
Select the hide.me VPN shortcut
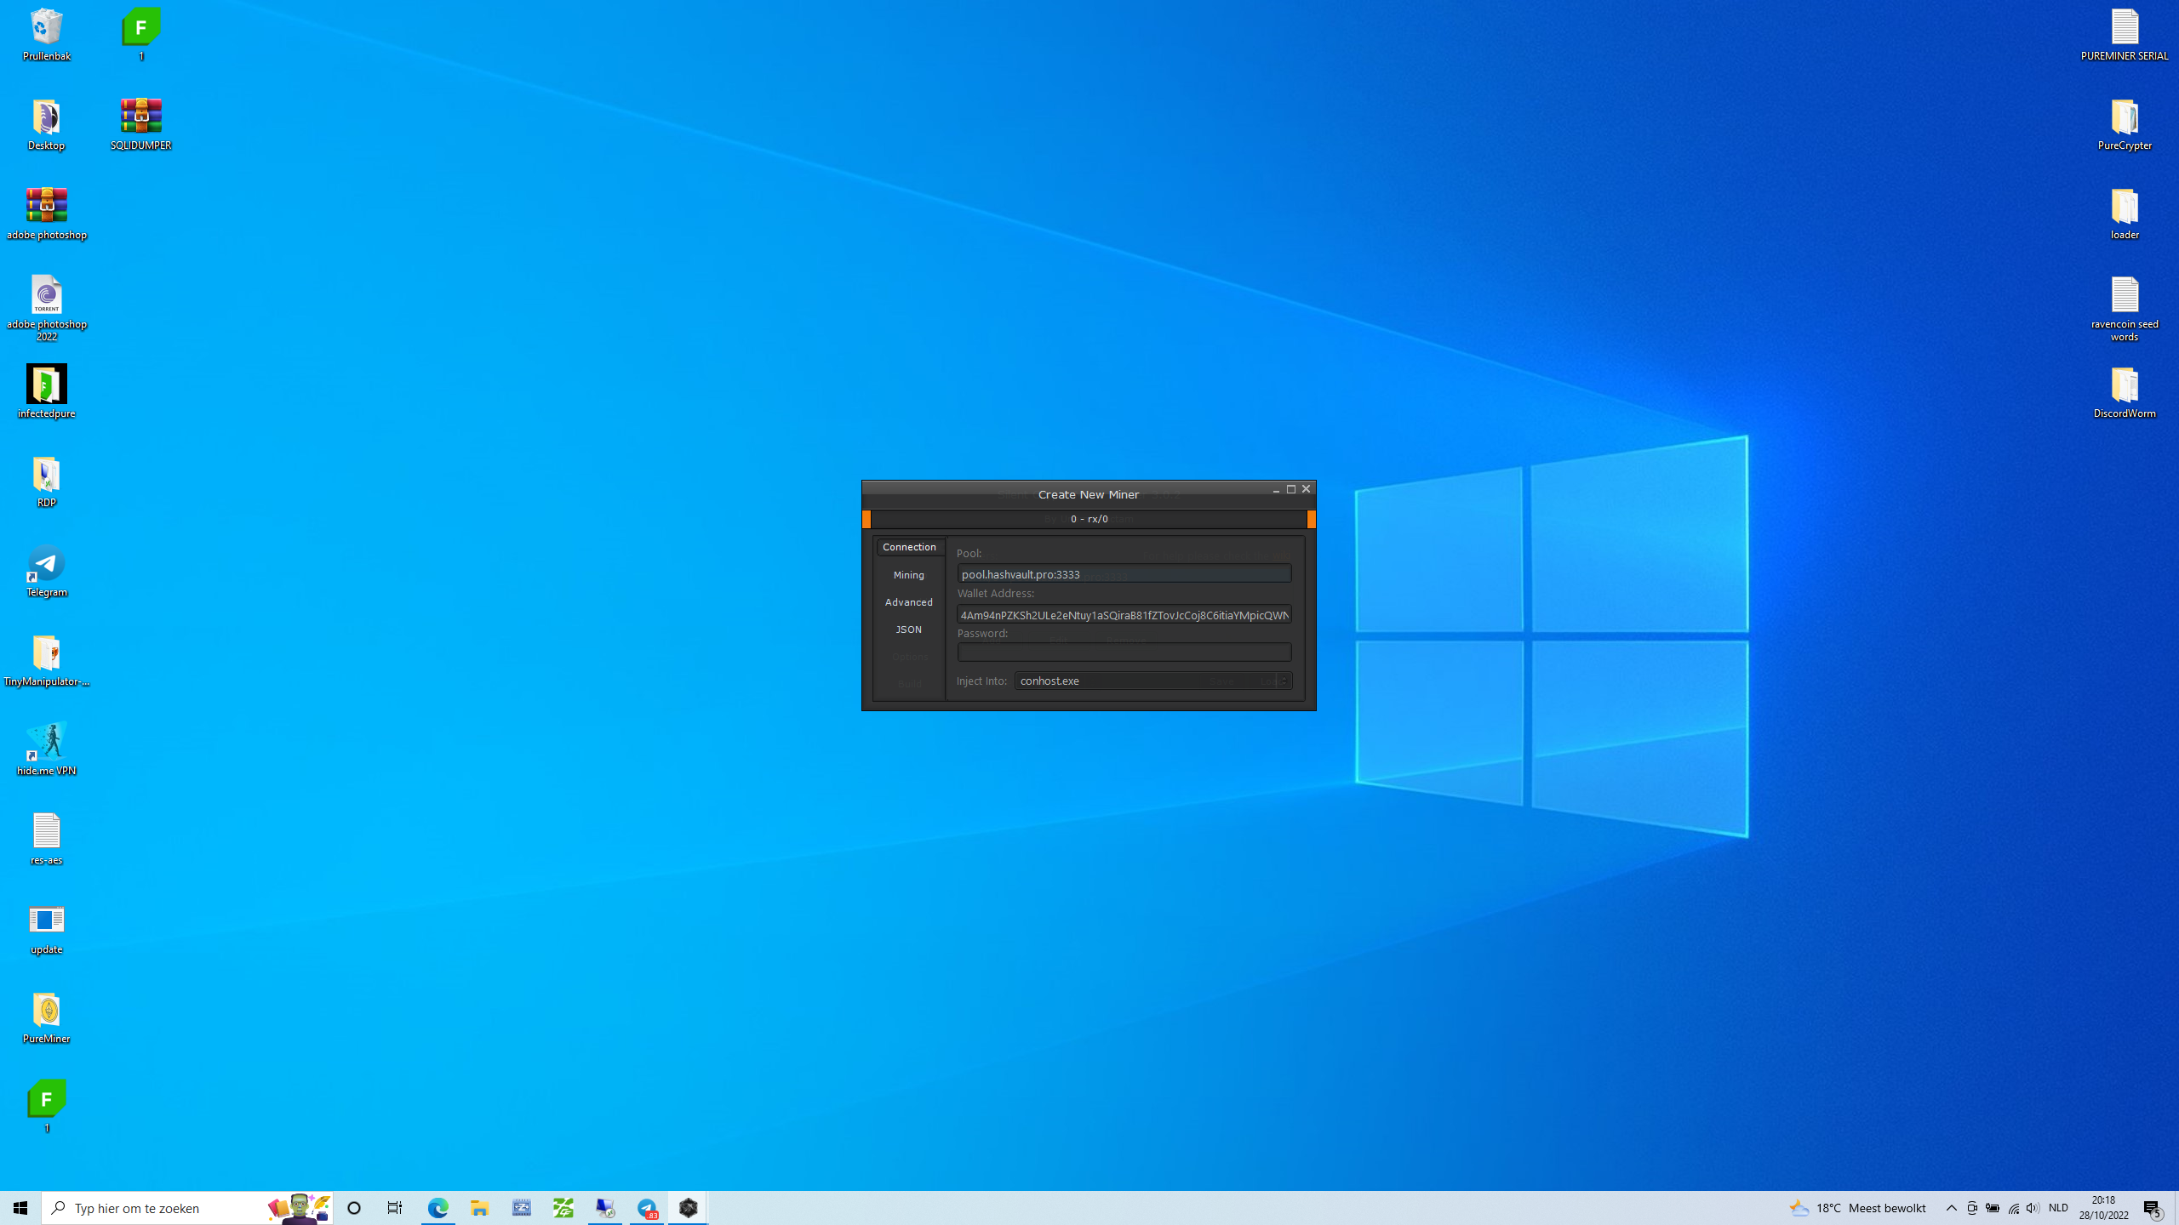tap(47, 750)
